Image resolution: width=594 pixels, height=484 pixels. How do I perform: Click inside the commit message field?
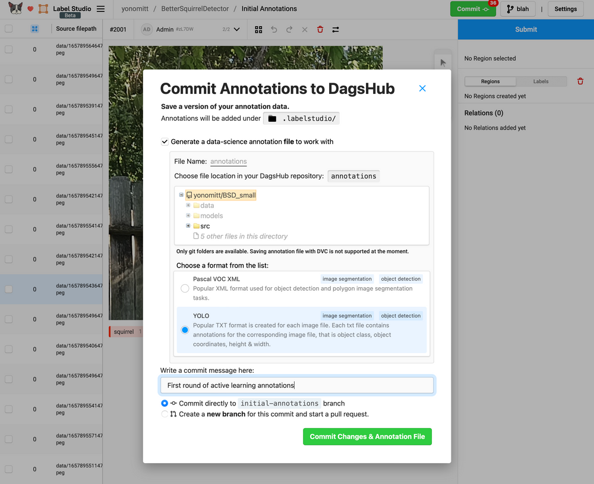[297, 385]
